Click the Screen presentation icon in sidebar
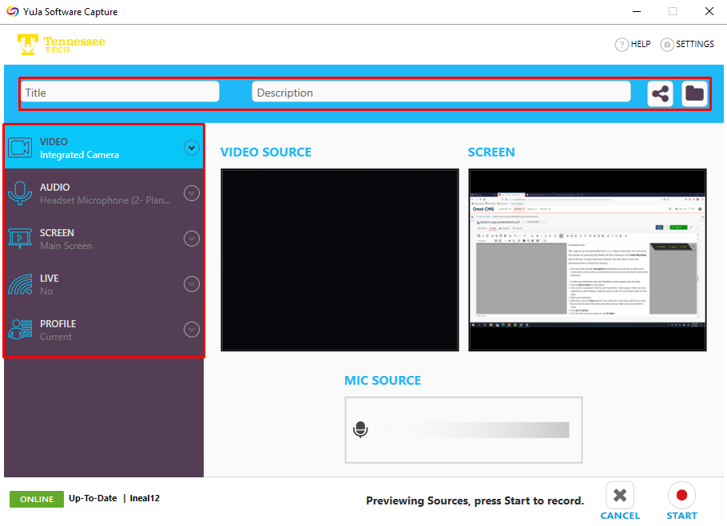The image size is (727, 526). (x=19, y=239)
